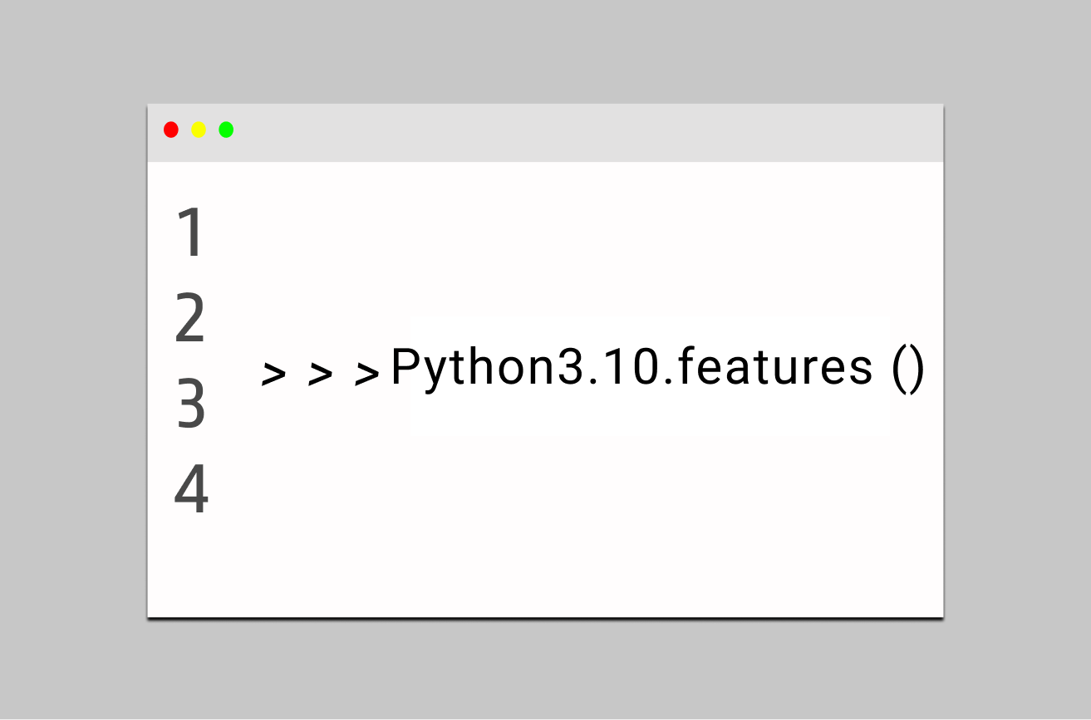1091x720 pixels.
Task: Place cursor on empty line 1
Action: (x=540, y=233)
